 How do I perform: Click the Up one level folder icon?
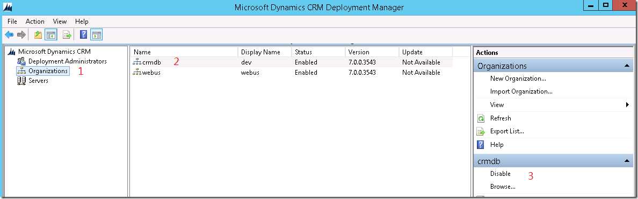pos(38,35)
